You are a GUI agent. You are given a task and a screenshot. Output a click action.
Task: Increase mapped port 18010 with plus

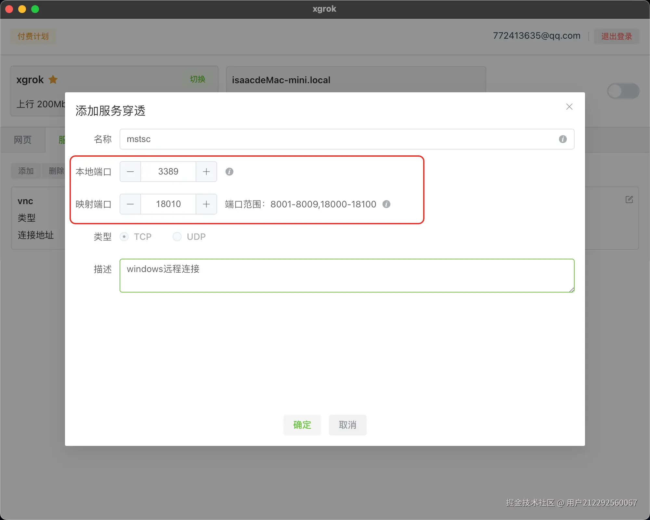point(206,204)
